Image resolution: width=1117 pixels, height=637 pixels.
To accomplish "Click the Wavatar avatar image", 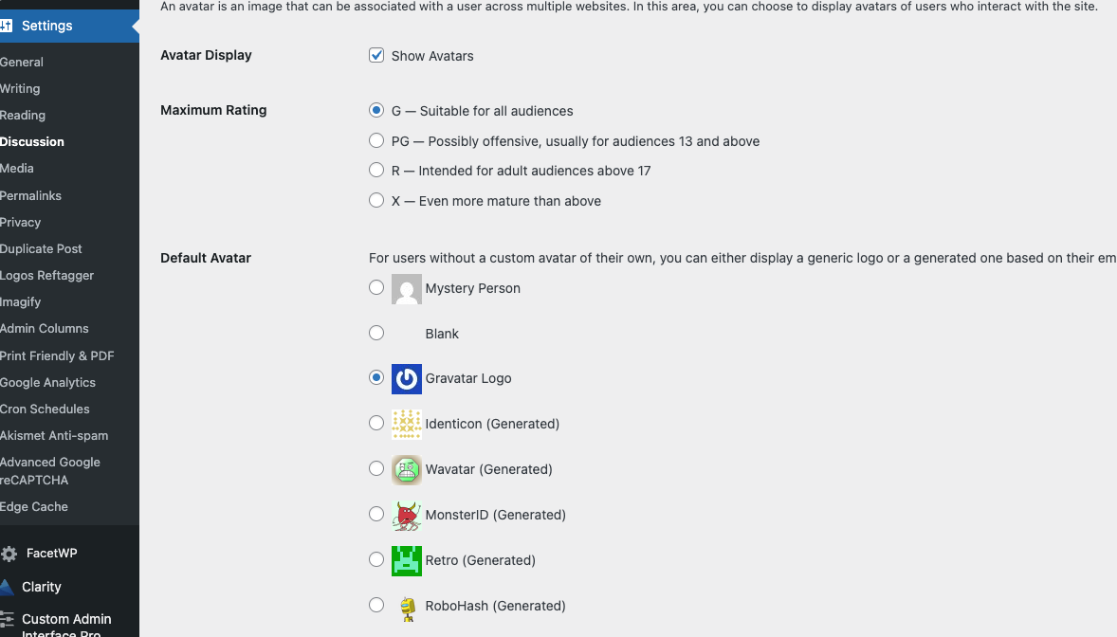I will 406,469.
